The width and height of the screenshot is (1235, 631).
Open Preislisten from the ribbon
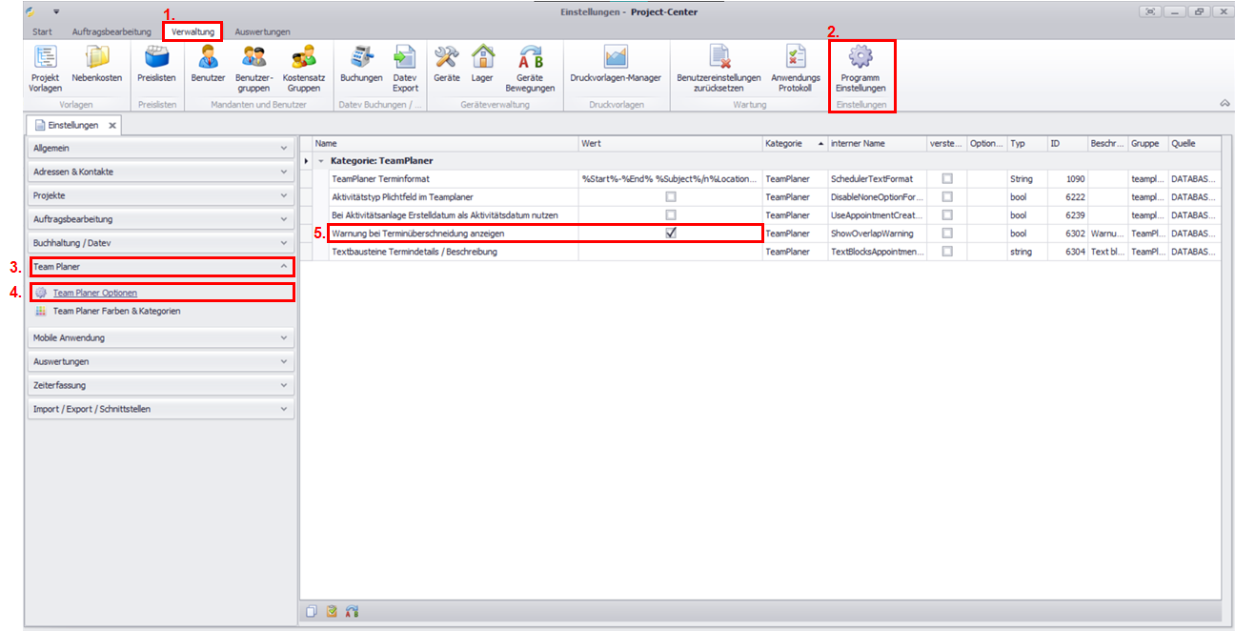[156, 68]
